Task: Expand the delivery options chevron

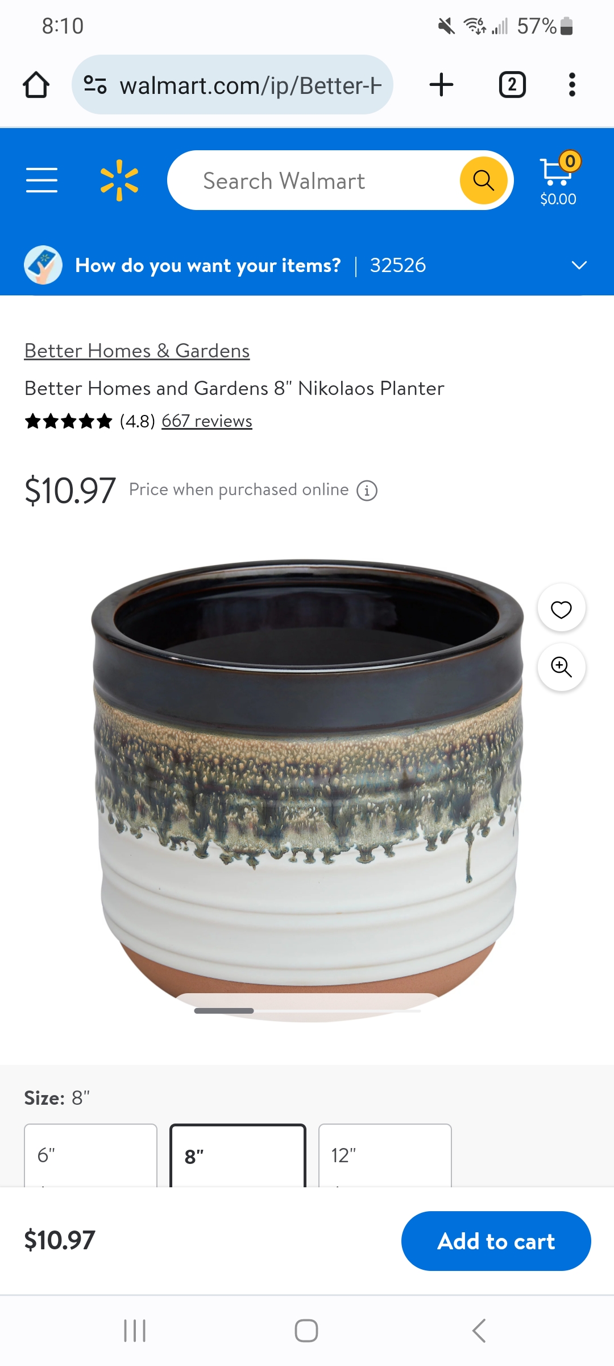Action: (x=579, y=265)
